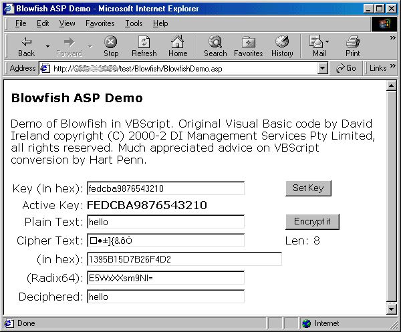The width and height of the screenshot is (401, 332).
Task: Click the page scrollbar down arrow
Action: click(391, 309)
